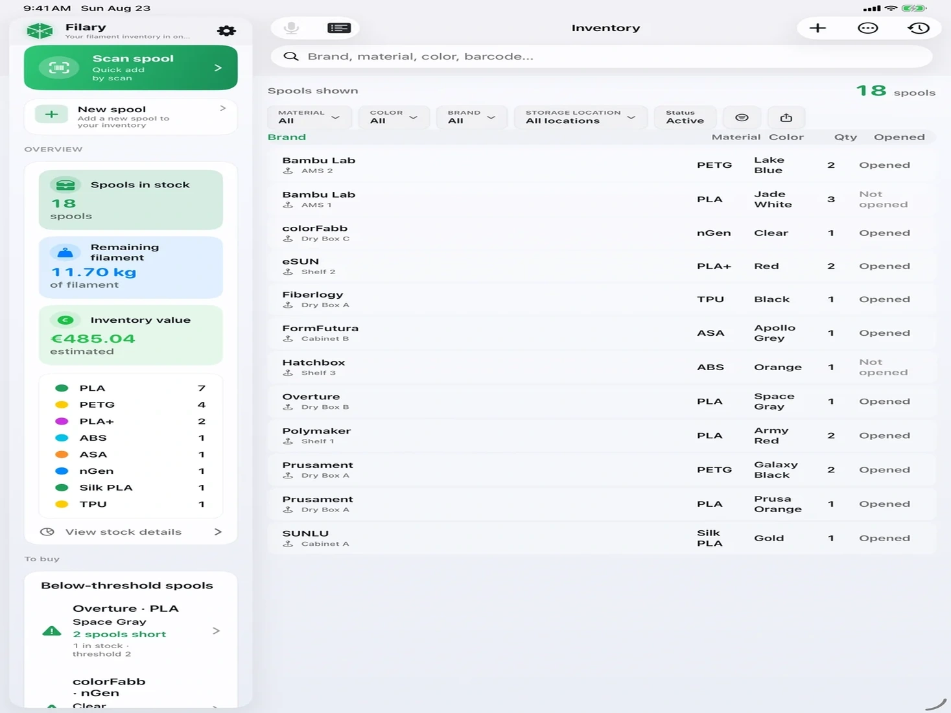Tap the green plus icon beside New spool

click(51, 115)
